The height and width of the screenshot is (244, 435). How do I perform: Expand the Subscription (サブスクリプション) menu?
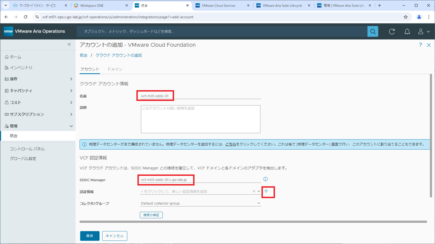[38, 114]
